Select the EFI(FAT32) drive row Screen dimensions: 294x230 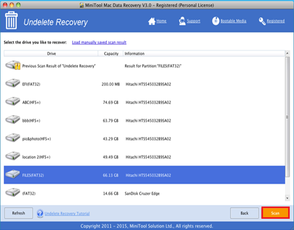pos(145,84)
